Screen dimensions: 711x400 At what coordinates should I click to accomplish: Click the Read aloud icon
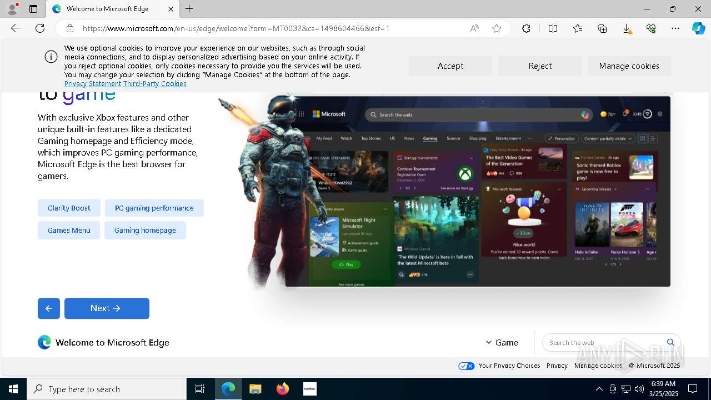tap(474, 28)
